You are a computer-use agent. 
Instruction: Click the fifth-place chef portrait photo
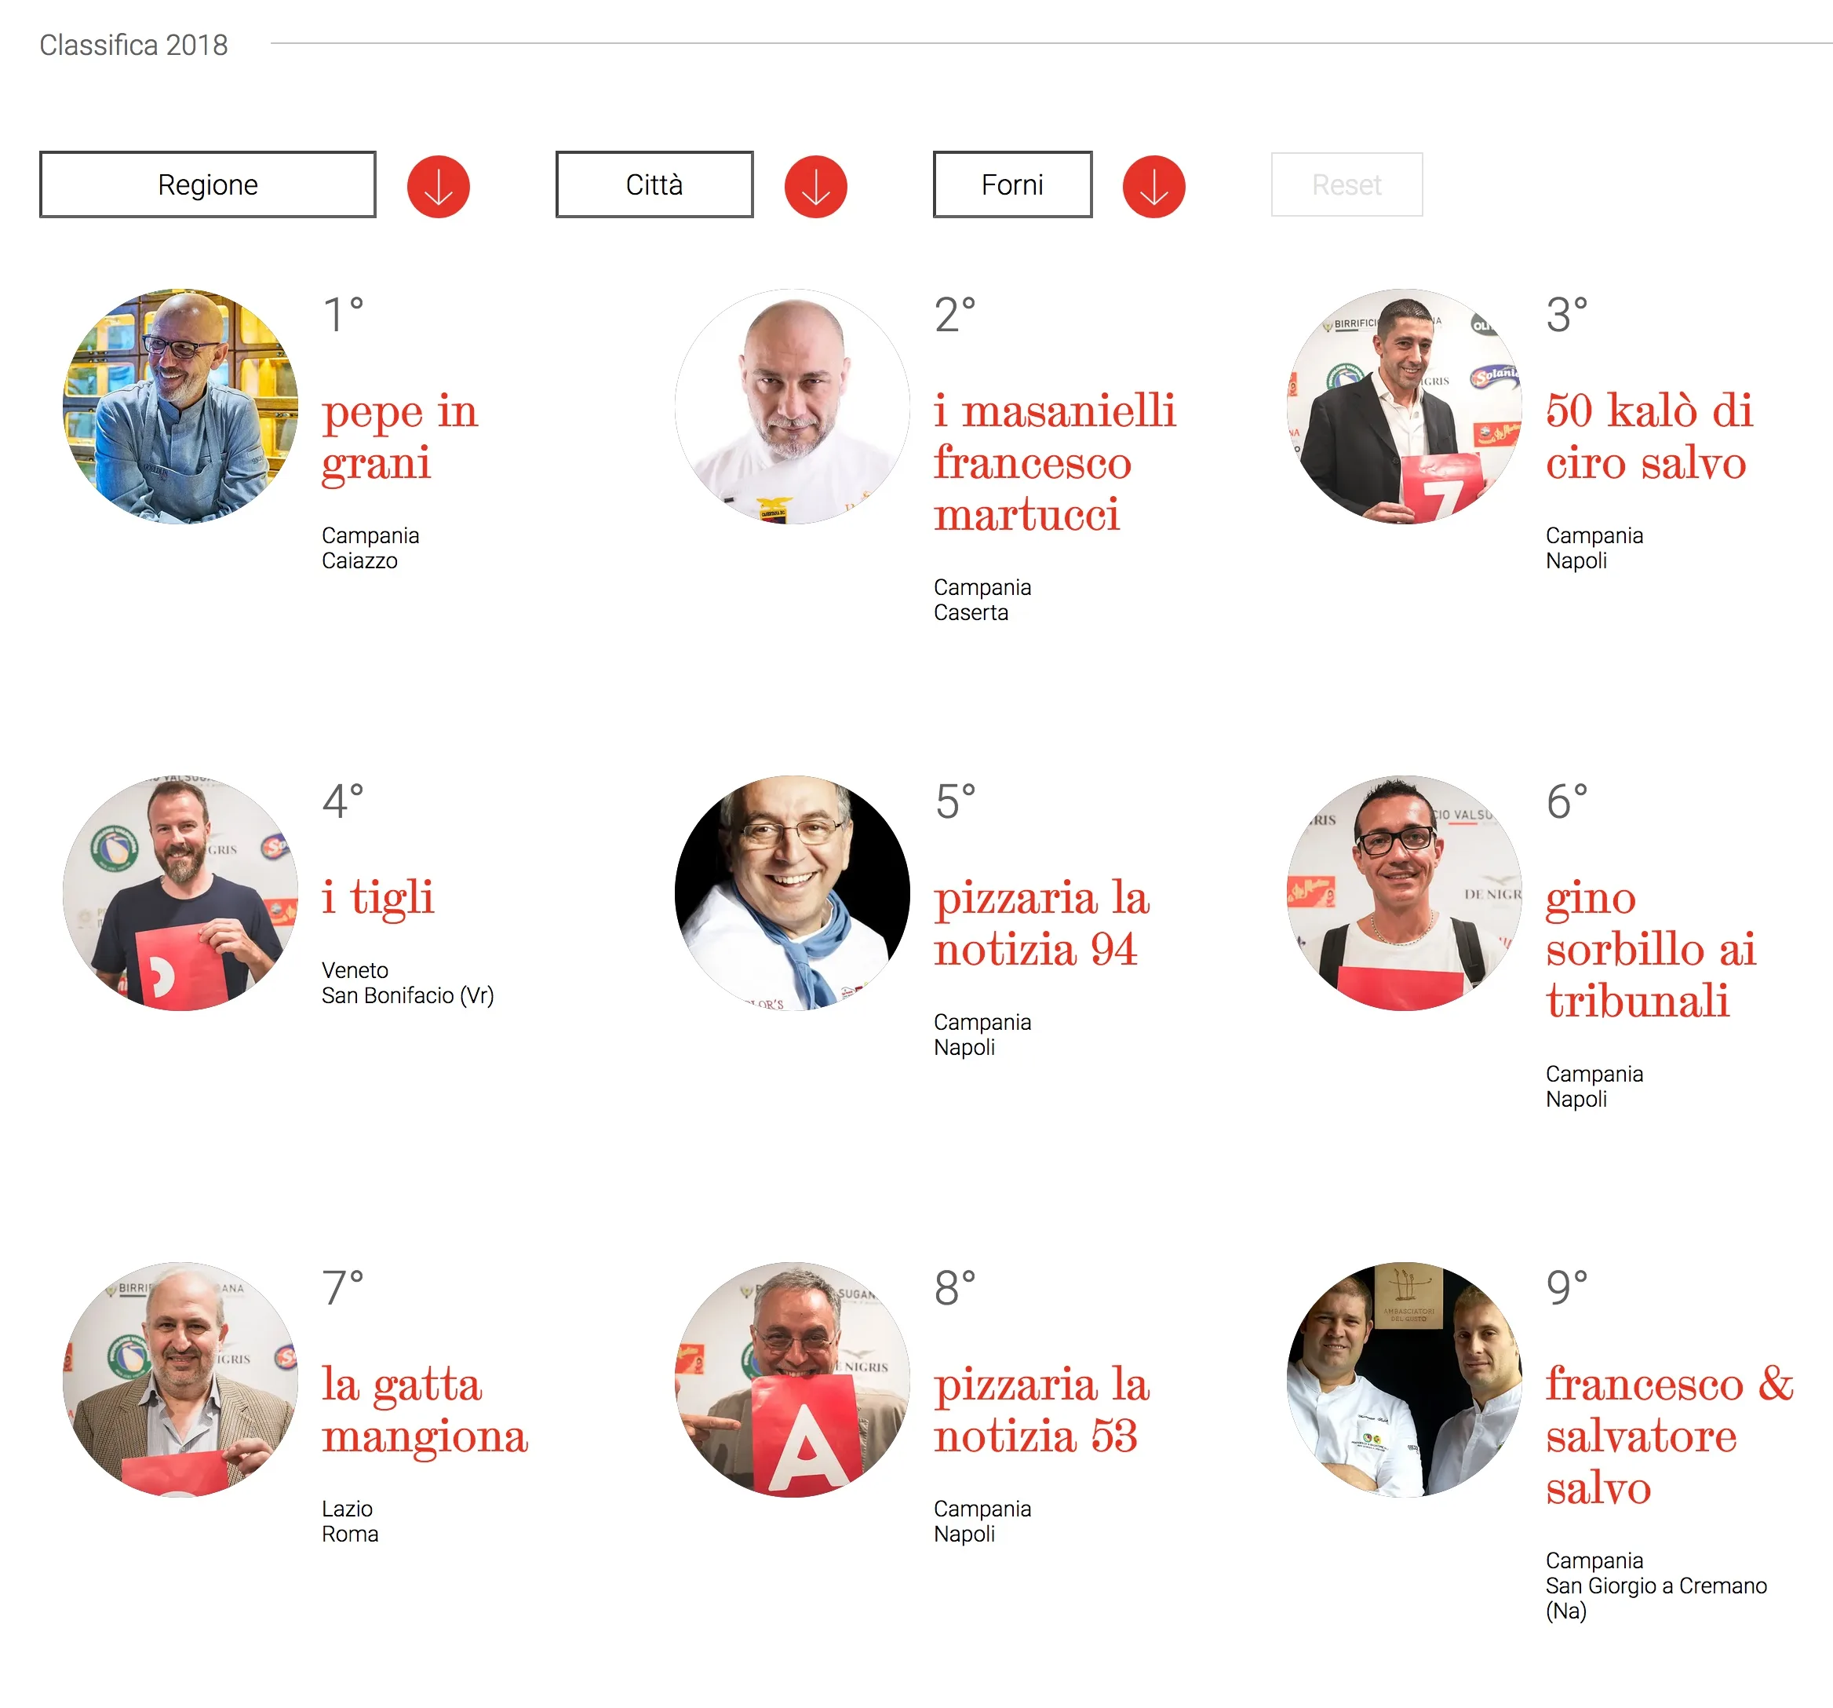coord(792,892)
